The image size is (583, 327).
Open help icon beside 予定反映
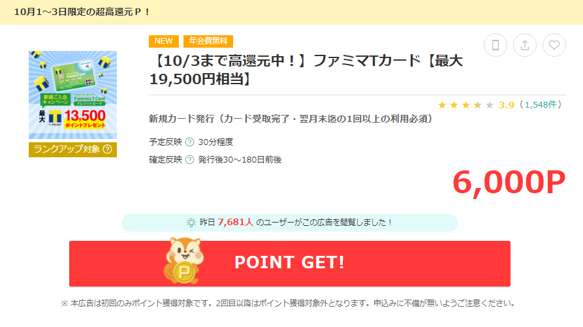coord(189,142)
